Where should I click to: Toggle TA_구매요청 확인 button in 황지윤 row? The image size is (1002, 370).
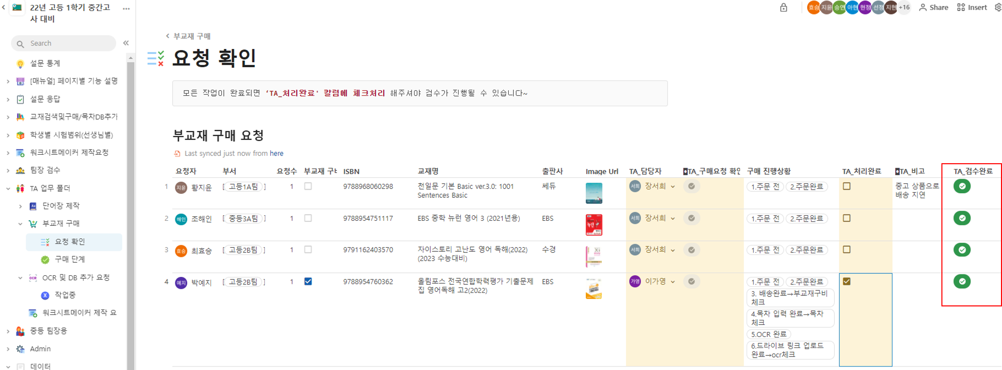692,186
